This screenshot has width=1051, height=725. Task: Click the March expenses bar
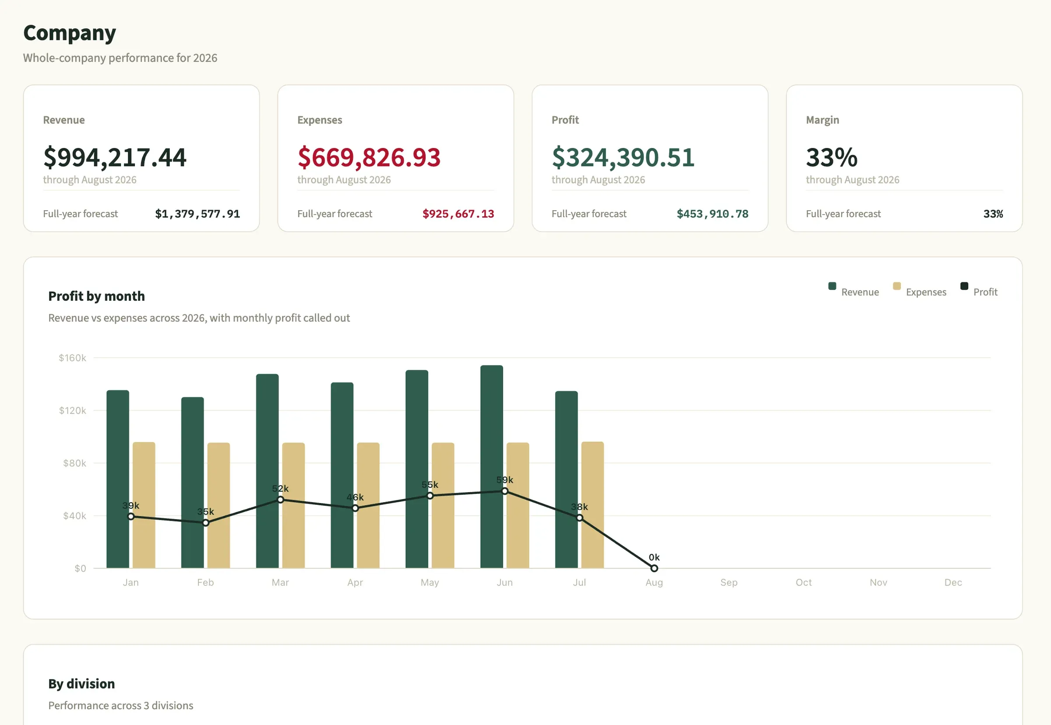click(293, 505)
